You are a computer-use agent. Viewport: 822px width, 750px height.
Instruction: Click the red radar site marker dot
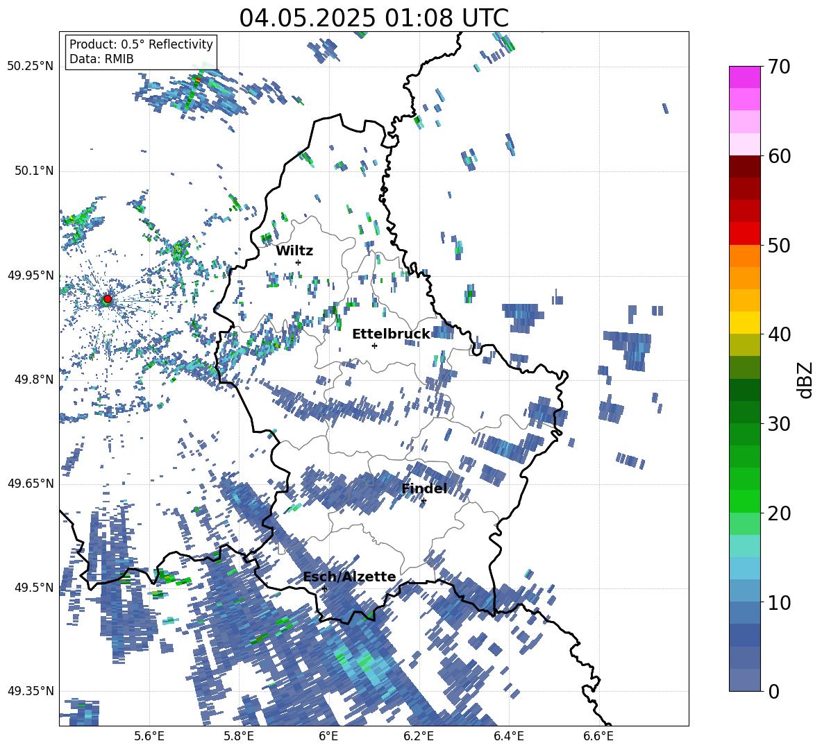click(108, 299)
